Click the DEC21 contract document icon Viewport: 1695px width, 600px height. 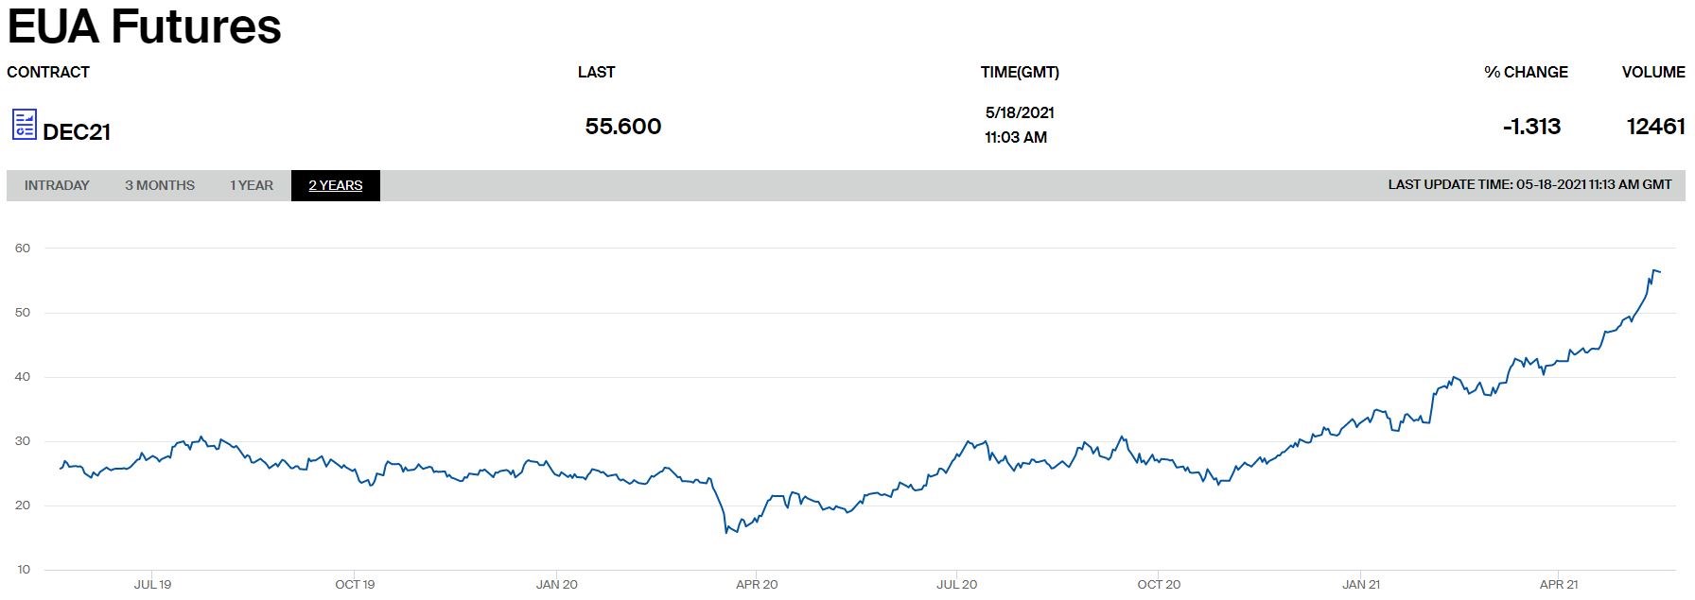(24, 125)
